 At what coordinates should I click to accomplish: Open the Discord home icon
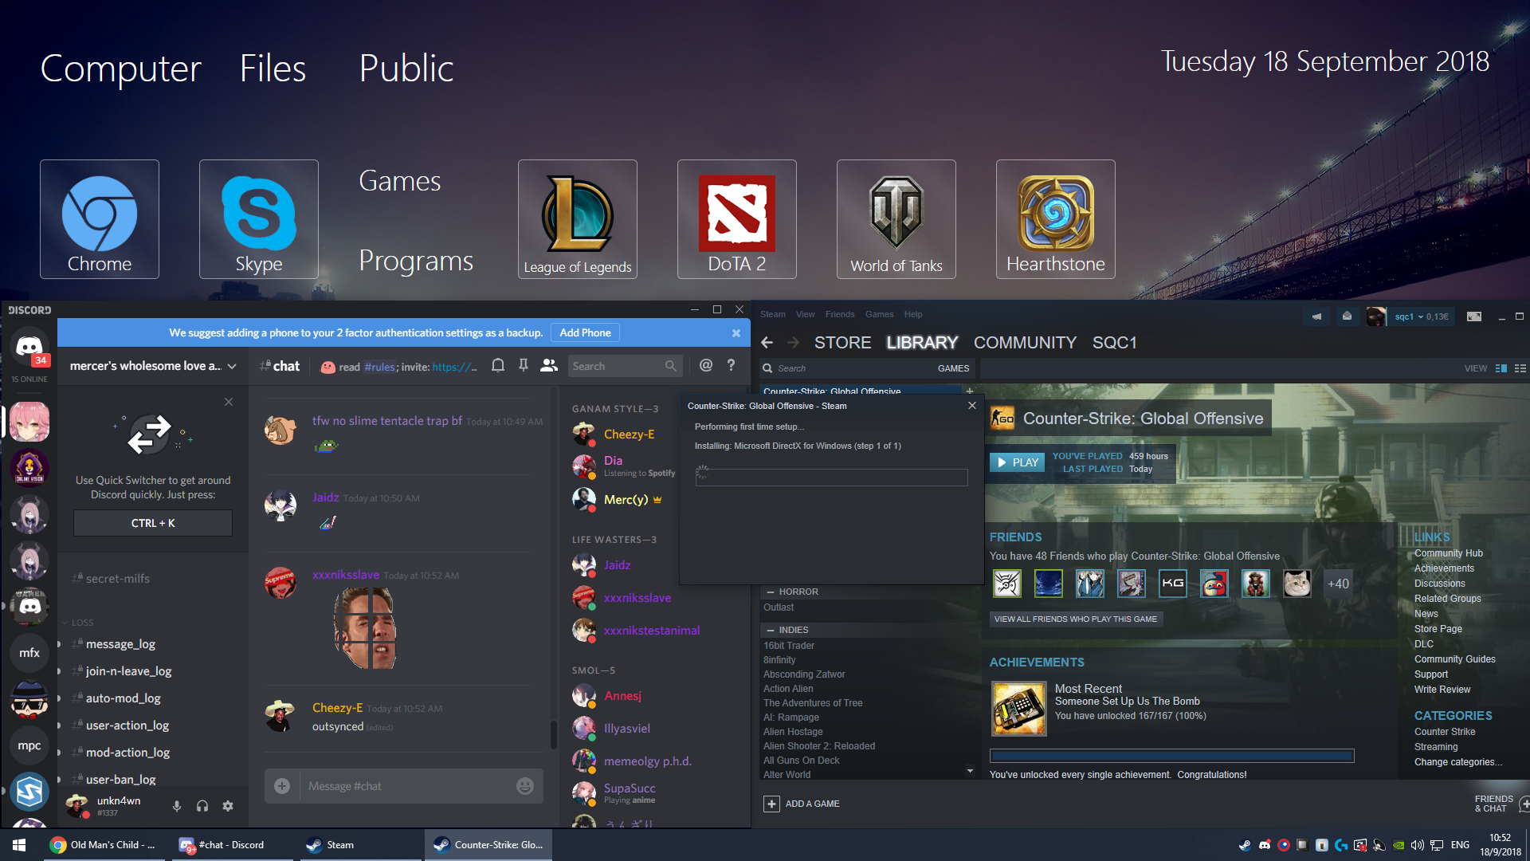tap(29, 347)
